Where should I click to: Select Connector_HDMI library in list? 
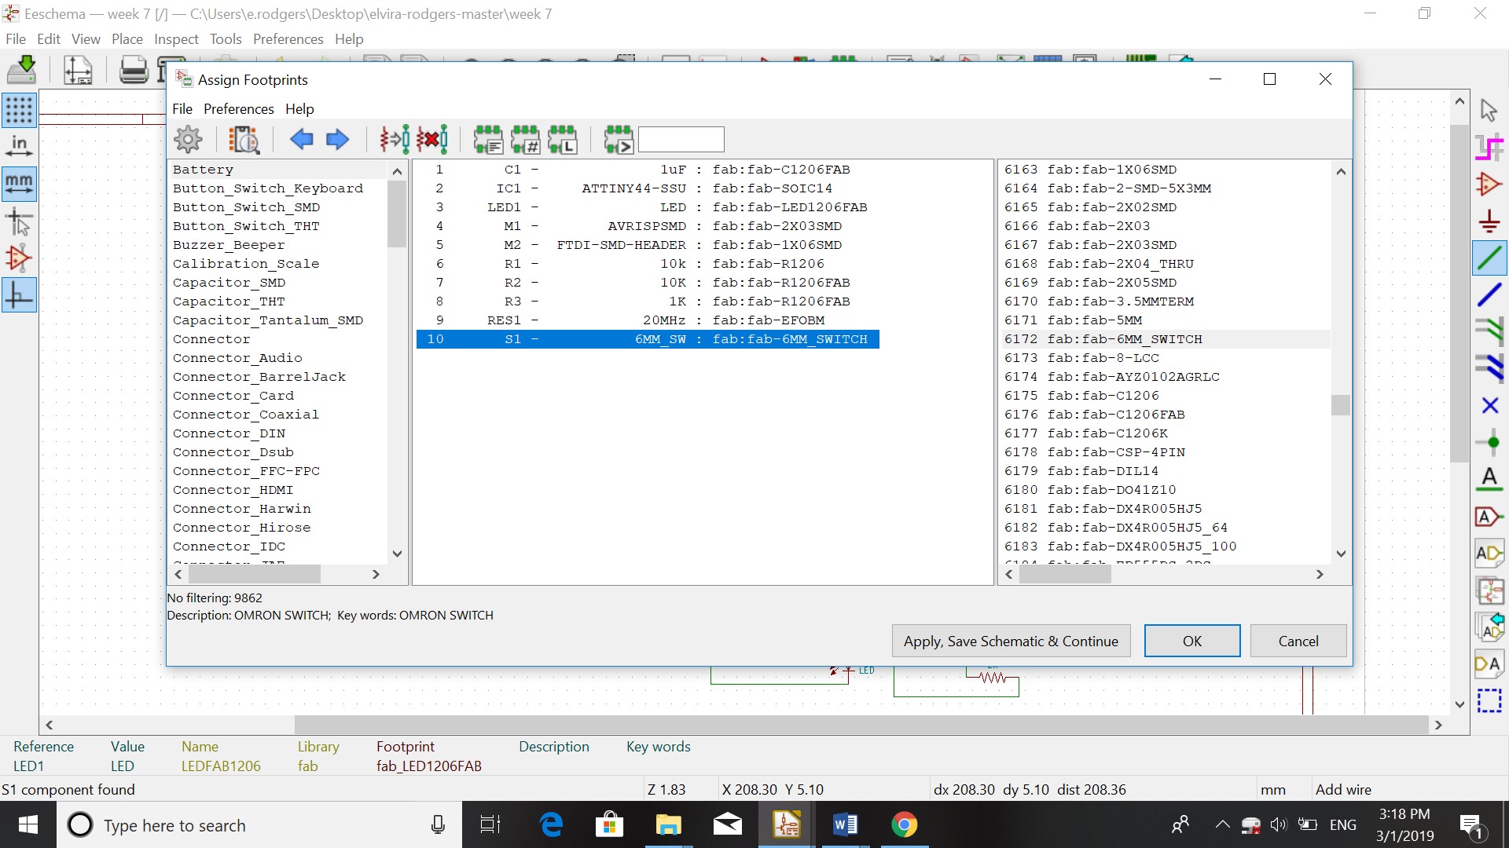coord(233,490)
